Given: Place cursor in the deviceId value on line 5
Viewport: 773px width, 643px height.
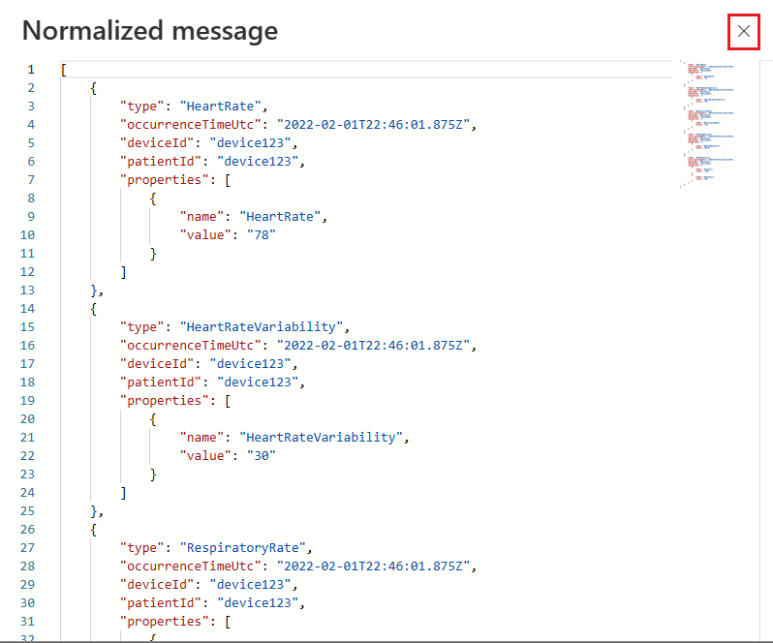Looking at the screenshot, I should (x=253, y=143).
